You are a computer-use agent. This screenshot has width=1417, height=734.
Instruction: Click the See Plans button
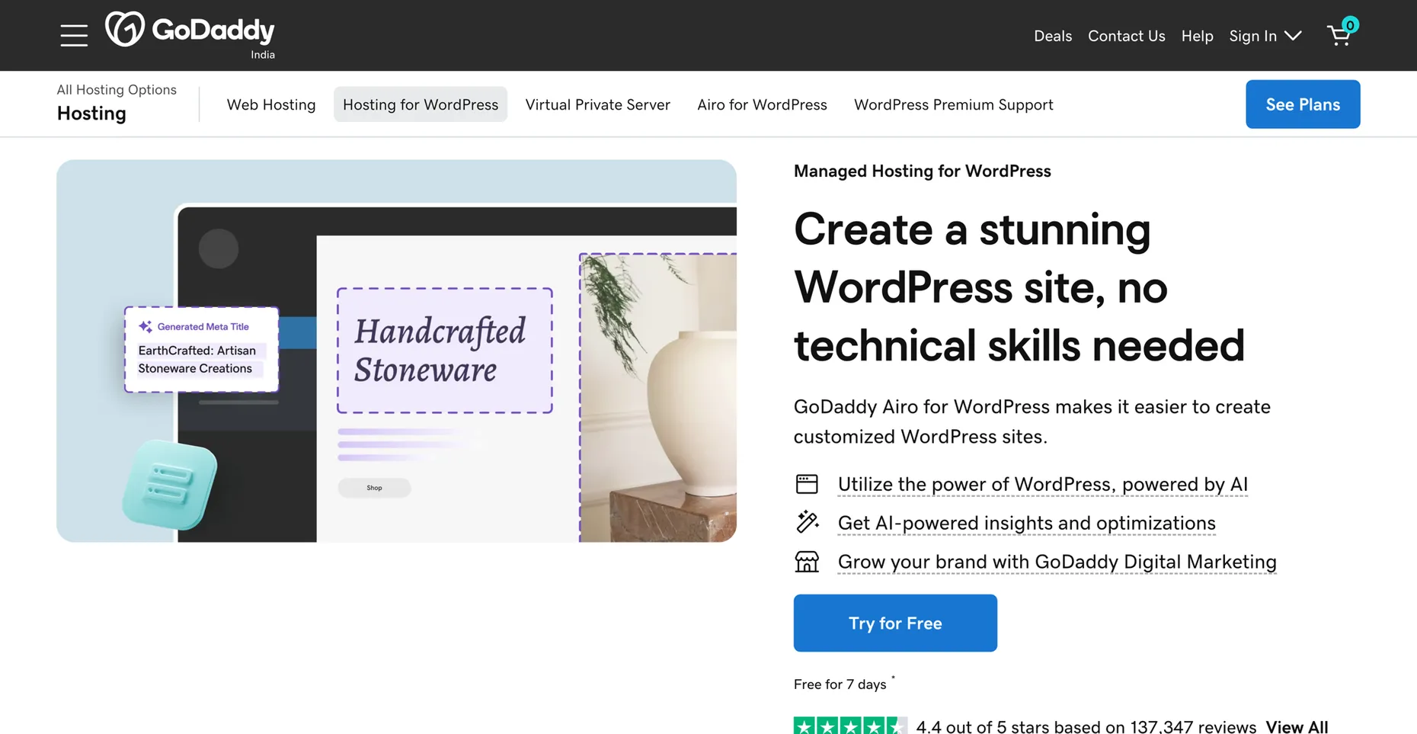[1303, 104]
